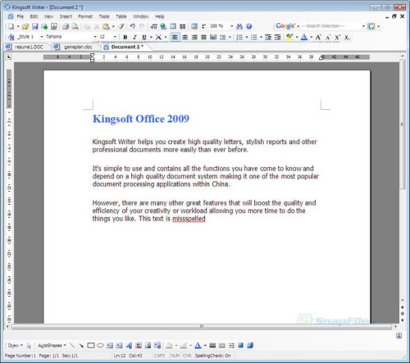Open the 100 % zoom dropdown
Image resolution: width=410 pixels, height=363 pixels.
pos(232,26)
